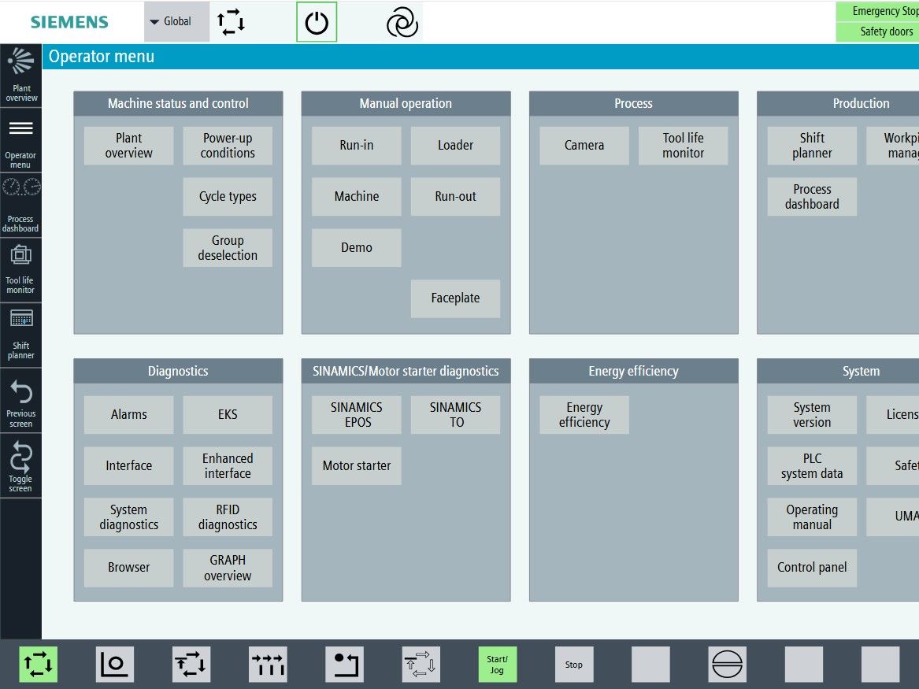
Task: Select Operator menu sidebar icon
Action: point(20,141)
